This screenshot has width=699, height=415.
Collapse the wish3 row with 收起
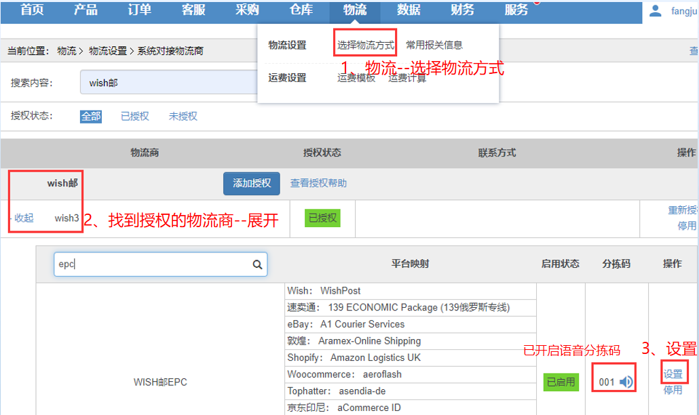24,218
